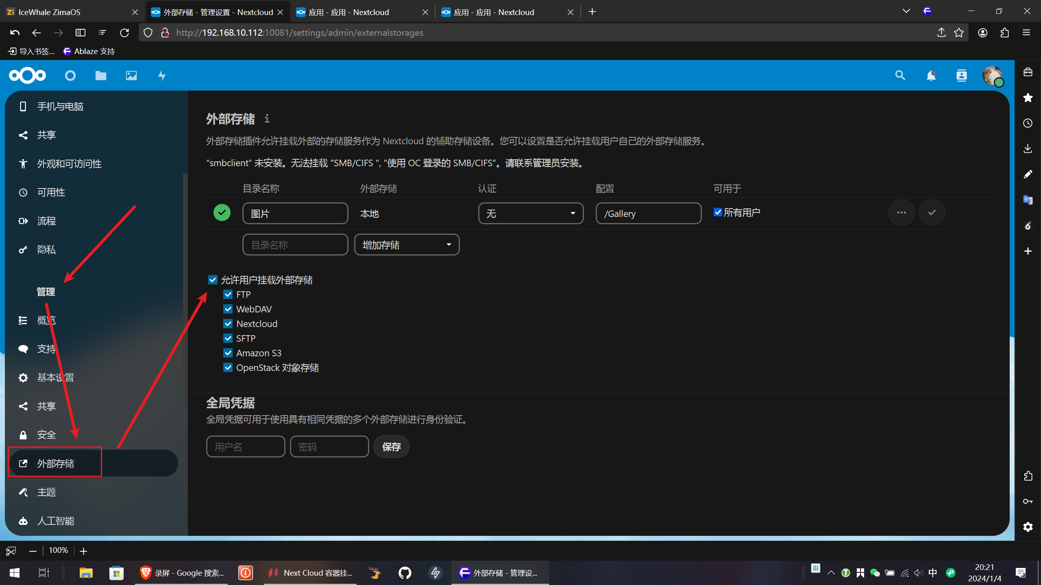1041x585 pixels.
Task: Open the browser sidebar history clock icon
Action: tap(1028, 123)
